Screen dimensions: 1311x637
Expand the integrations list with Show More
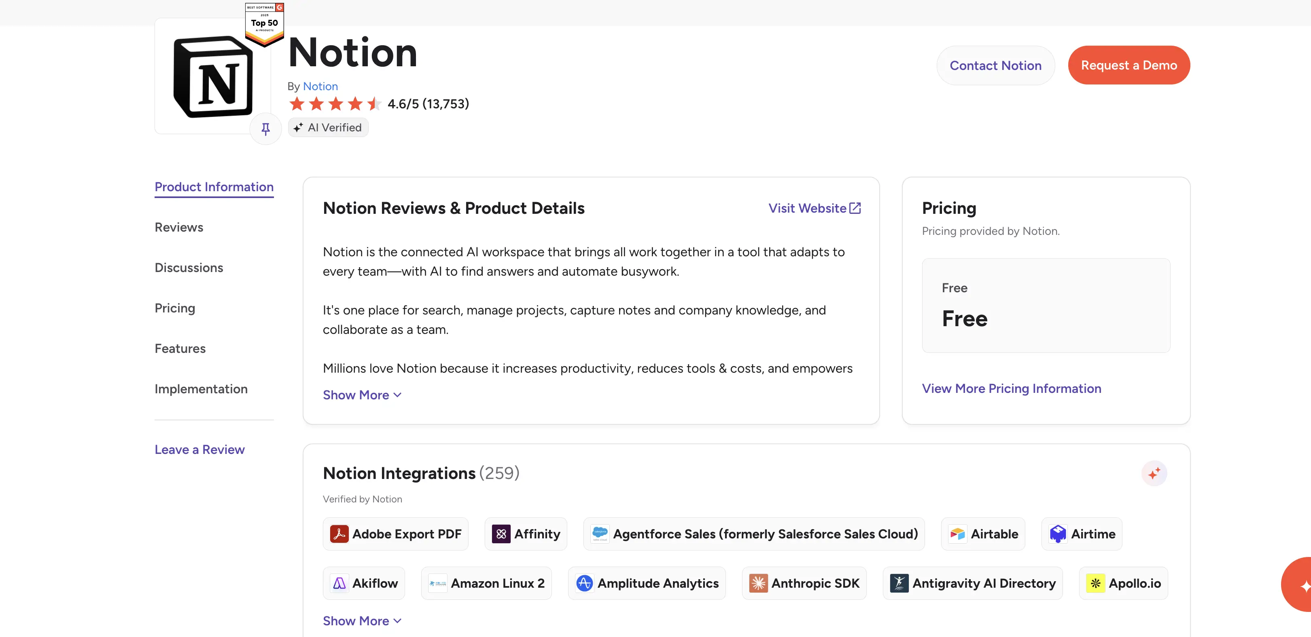click(363, 621)
